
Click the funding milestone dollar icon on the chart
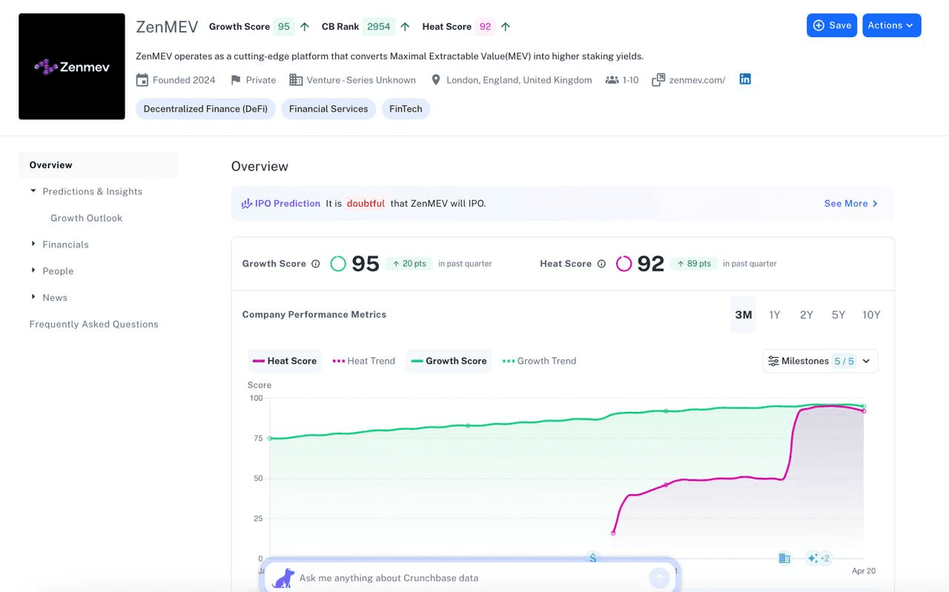[592, 558]
